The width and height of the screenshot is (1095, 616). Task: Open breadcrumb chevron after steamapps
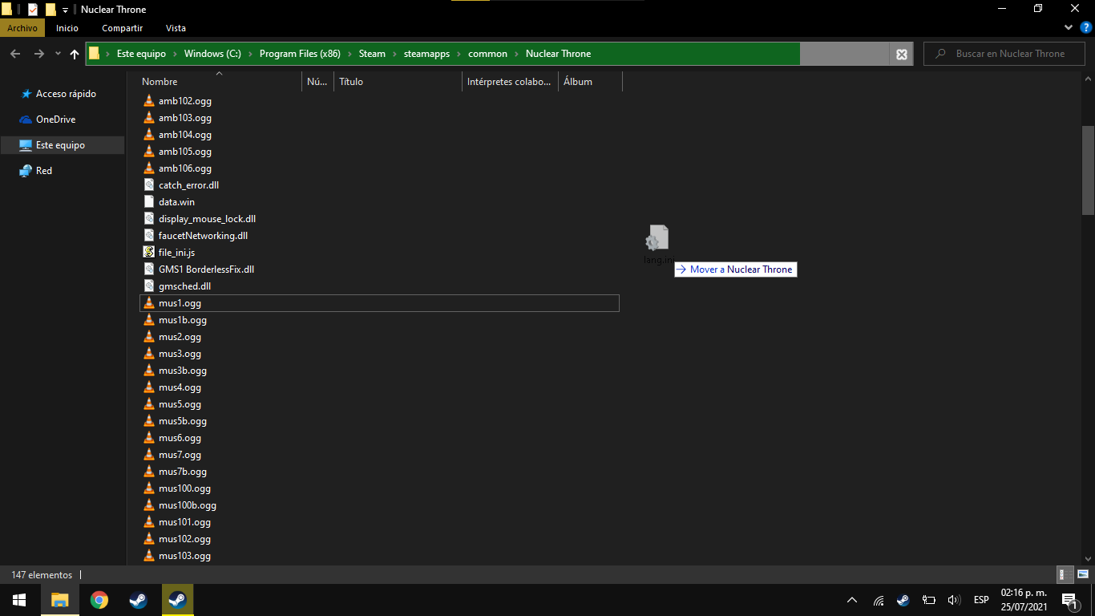click(459, 54)
